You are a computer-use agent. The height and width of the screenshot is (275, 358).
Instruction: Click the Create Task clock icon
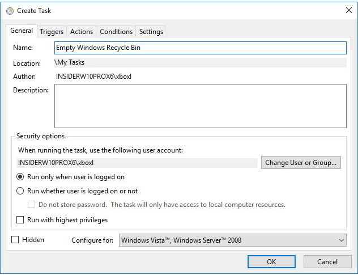[x=10, y=10]
